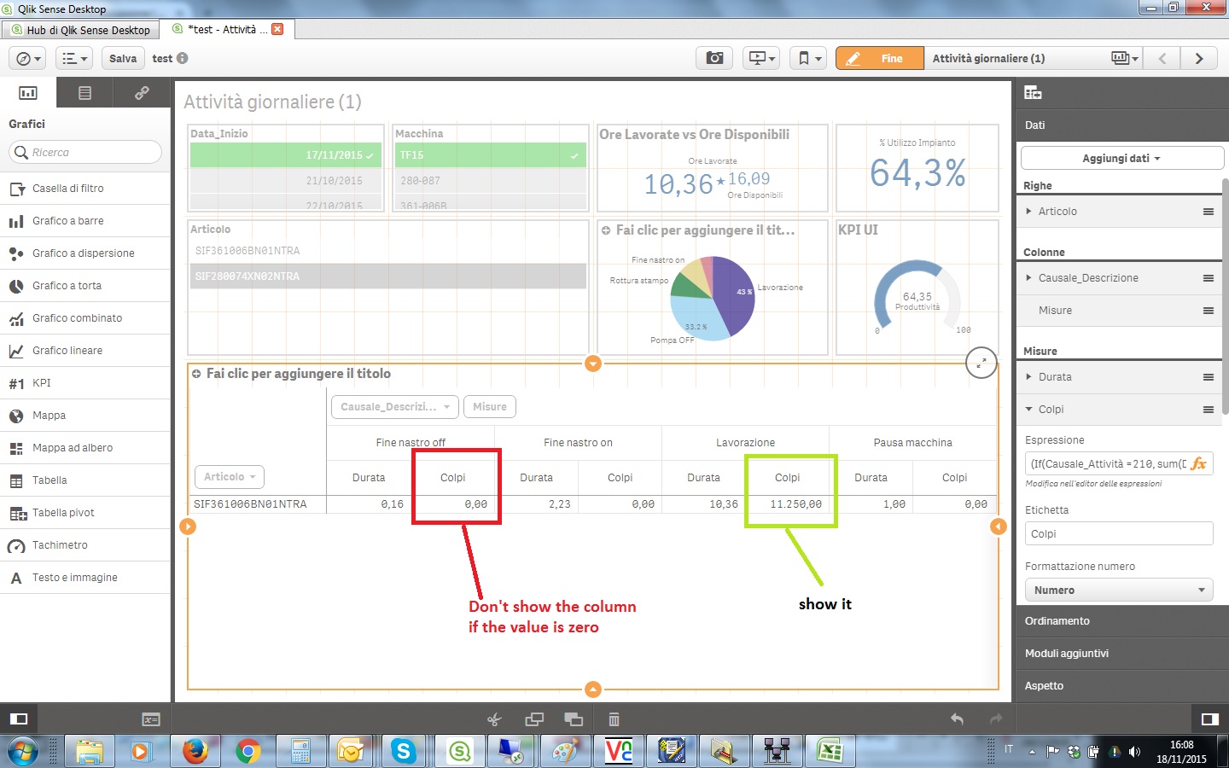
Task: Open the Ordinamento section
Action: [x=1121, y=621]
